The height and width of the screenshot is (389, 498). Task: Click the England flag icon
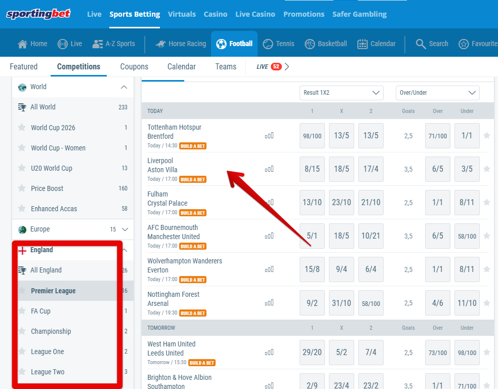(x=22, y=250)
